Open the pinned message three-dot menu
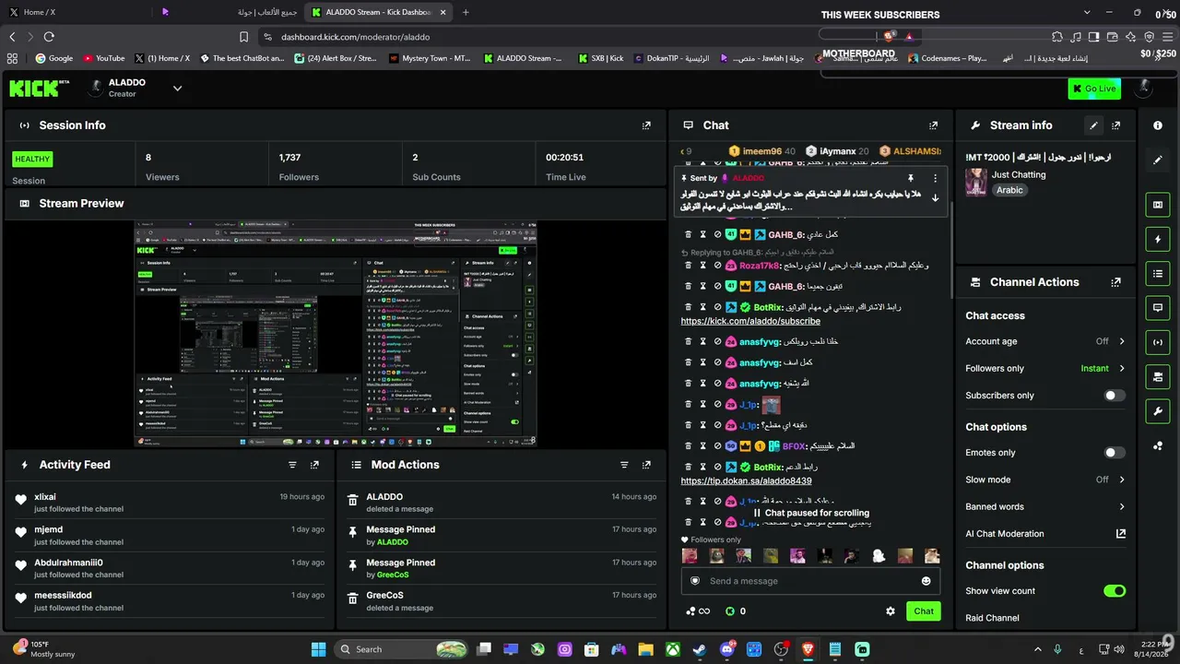Screen dimensions: 1180x664 pos(935,178)
